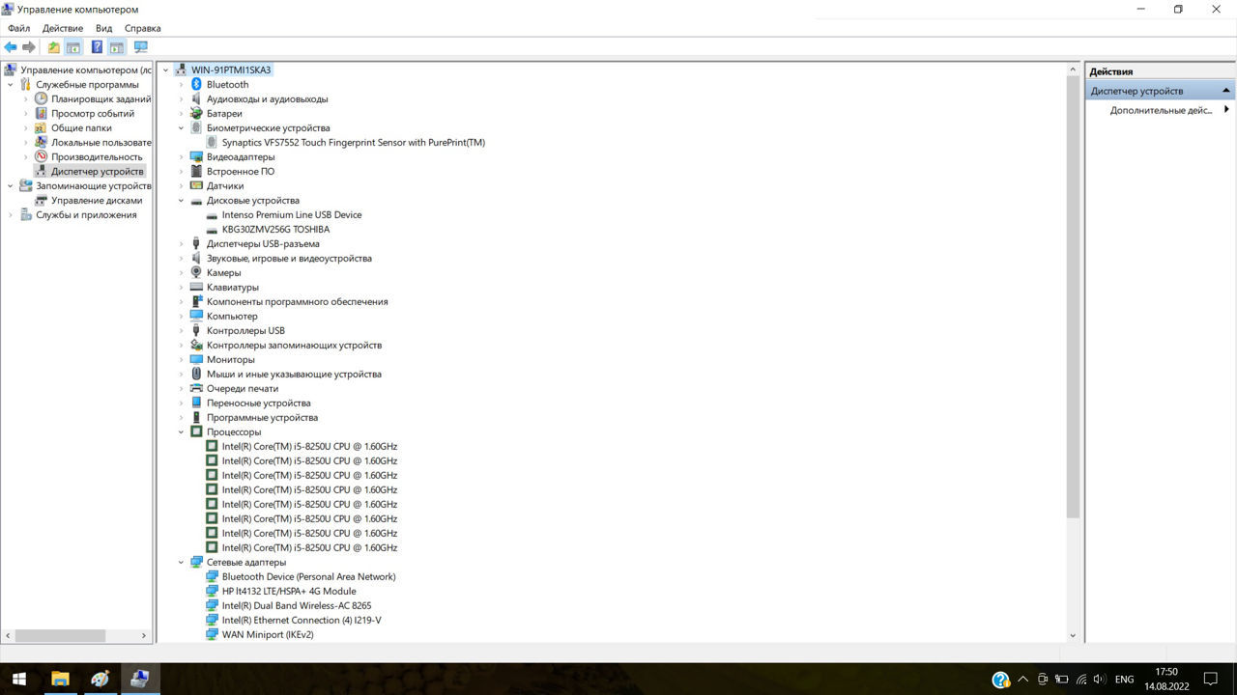Click Дополнительные действия in the actions pane
The image size is (1237, 695).
(1160, 110)
